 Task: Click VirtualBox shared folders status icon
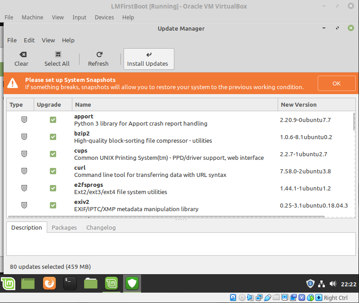point(276,298)
